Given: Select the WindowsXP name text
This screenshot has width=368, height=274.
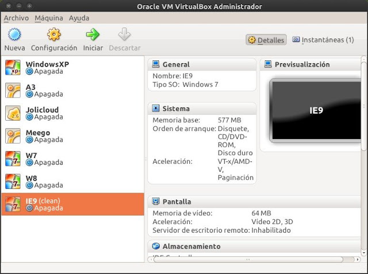Looking at the screenshot, I should pos(47,64).
